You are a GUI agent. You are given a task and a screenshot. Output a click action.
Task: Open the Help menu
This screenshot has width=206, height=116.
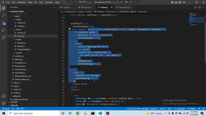57,2
